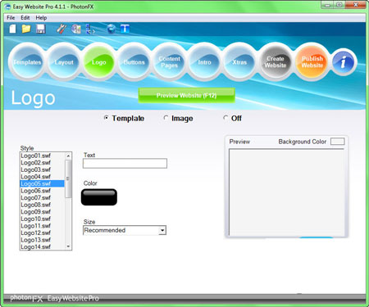Click the Preview Website (F12) button

187,96
